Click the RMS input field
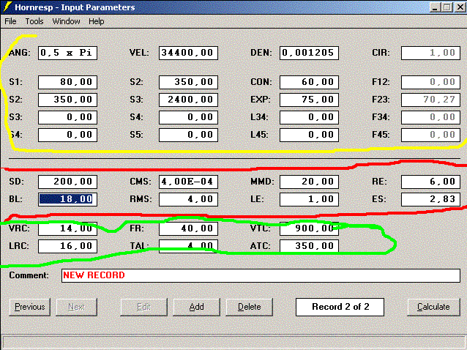467x350 pixels. (x=188, y=199)
